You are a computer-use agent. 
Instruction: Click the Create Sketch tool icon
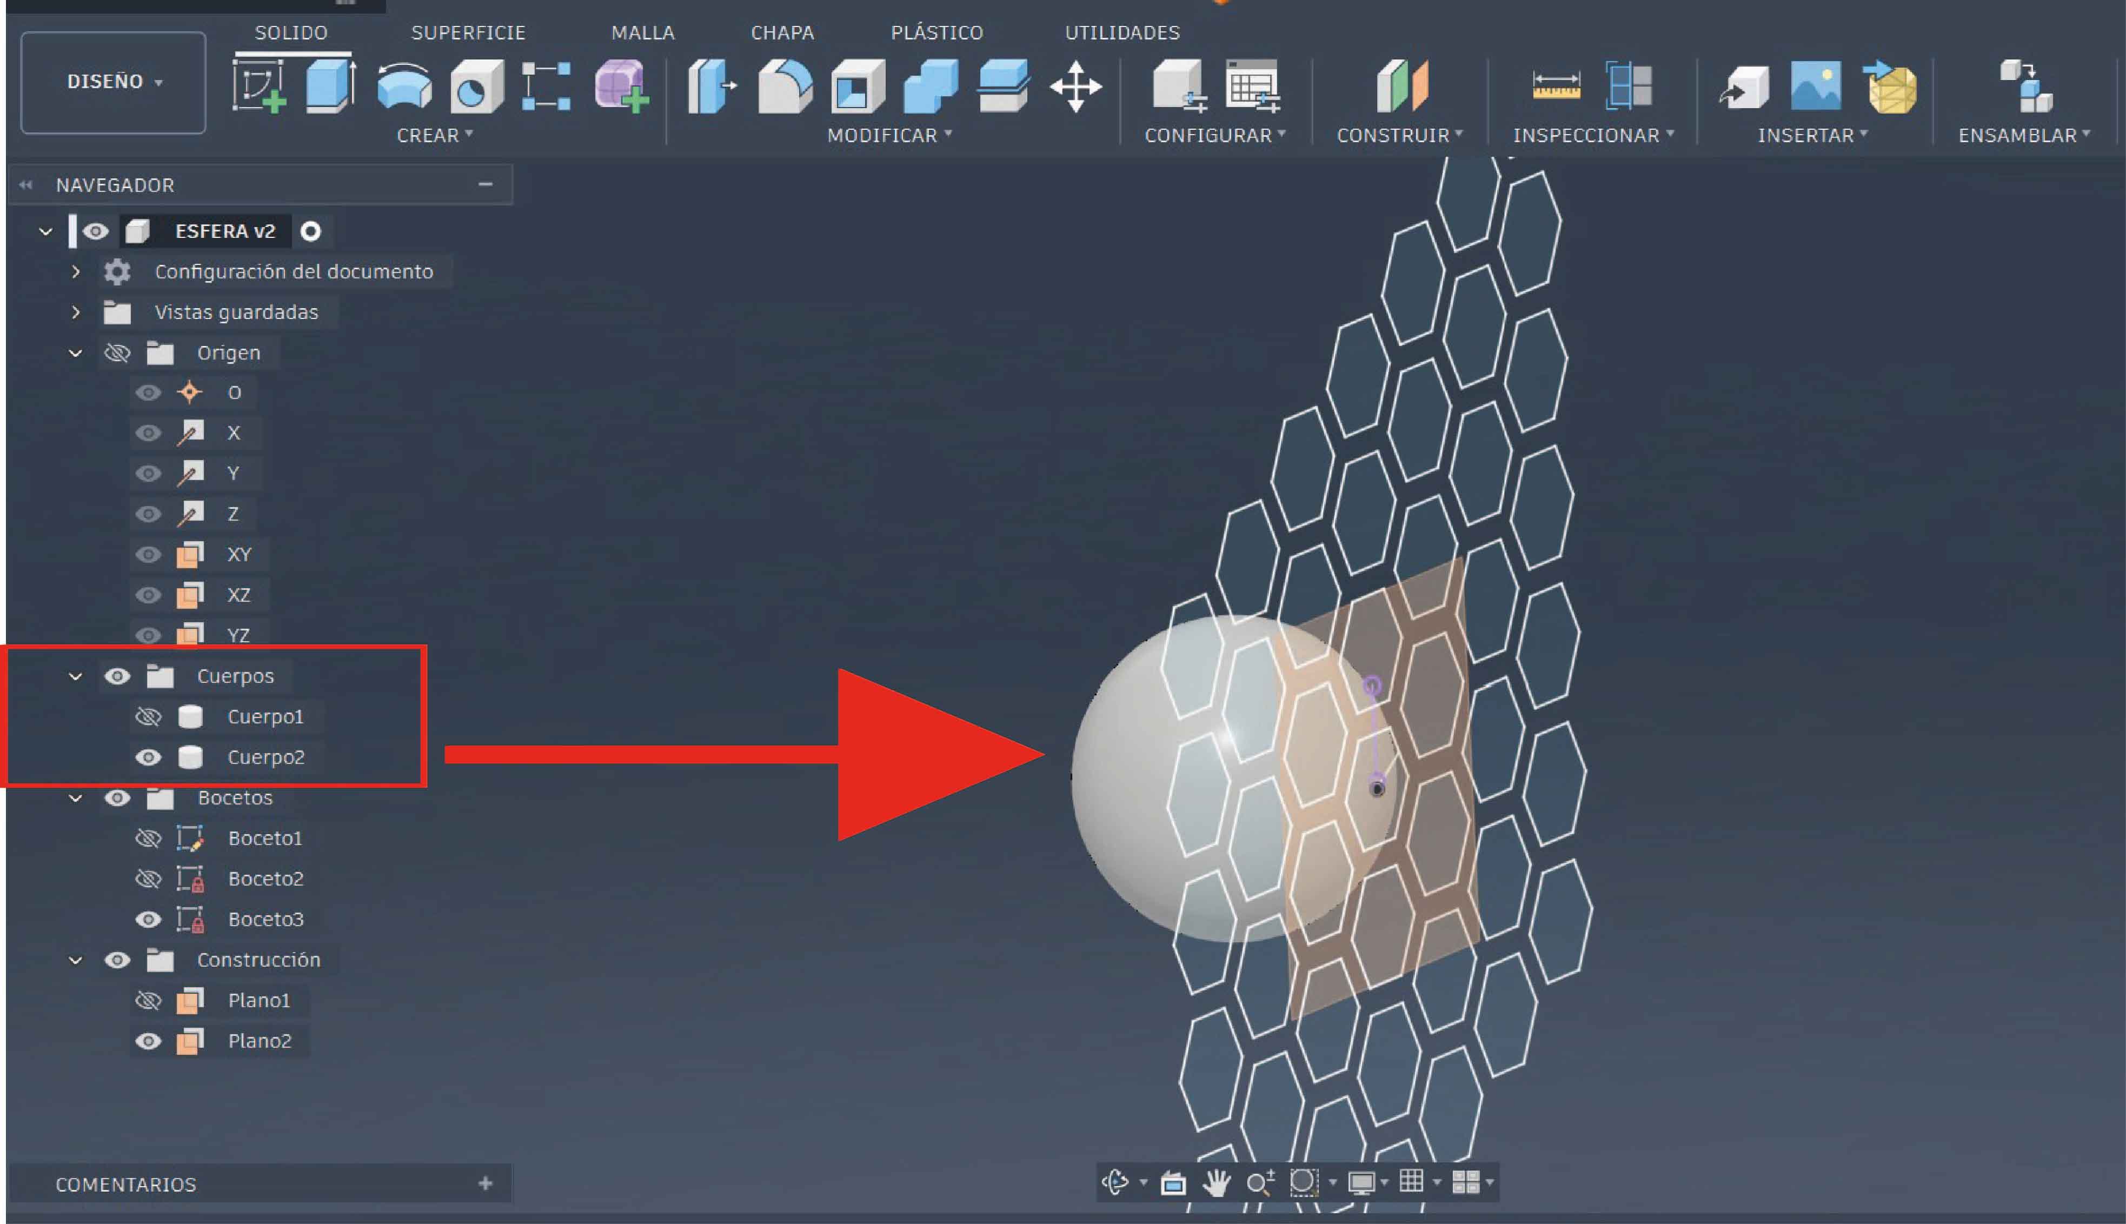[259, 86]
